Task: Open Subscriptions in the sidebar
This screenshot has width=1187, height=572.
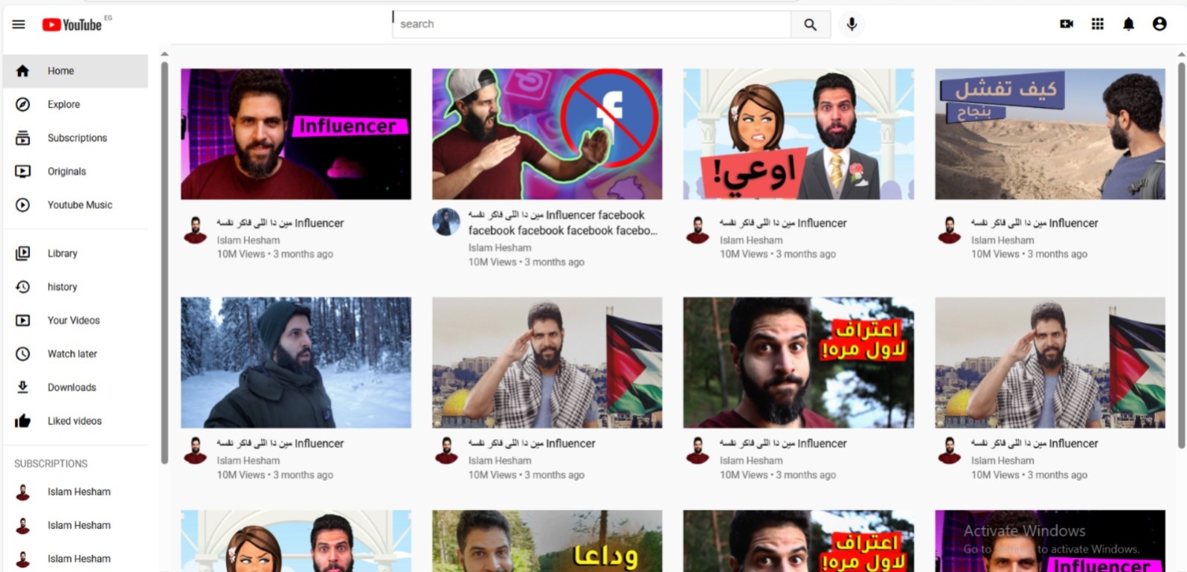Action: click(x=77, y=138)
